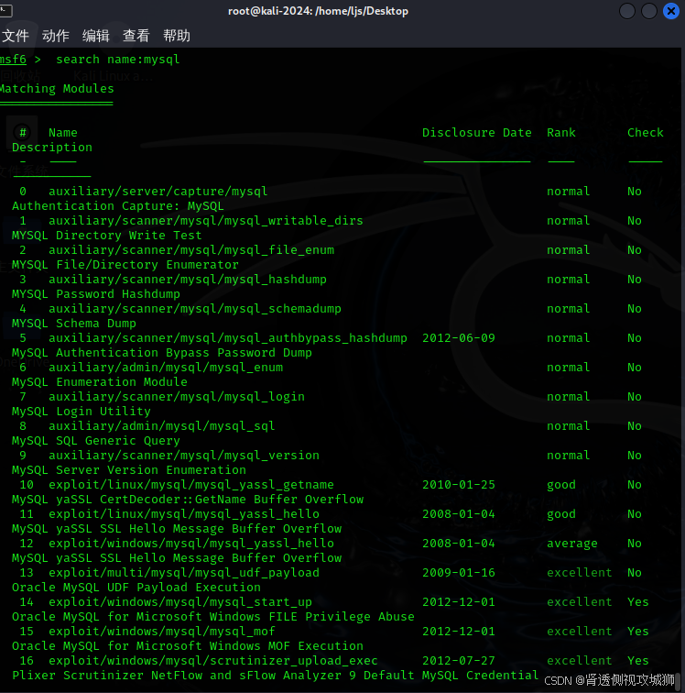
Task: Click the 'search name:mysql' command text
Action: point(118,60)
